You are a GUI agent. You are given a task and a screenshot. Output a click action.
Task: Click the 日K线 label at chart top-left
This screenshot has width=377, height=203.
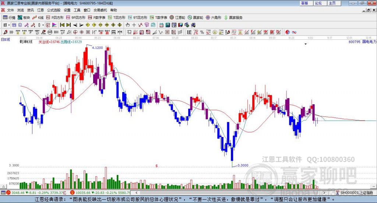[6, 39]
